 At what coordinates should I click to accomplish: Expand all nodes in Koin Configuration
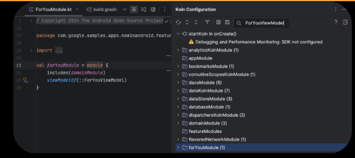pos(187,23)
